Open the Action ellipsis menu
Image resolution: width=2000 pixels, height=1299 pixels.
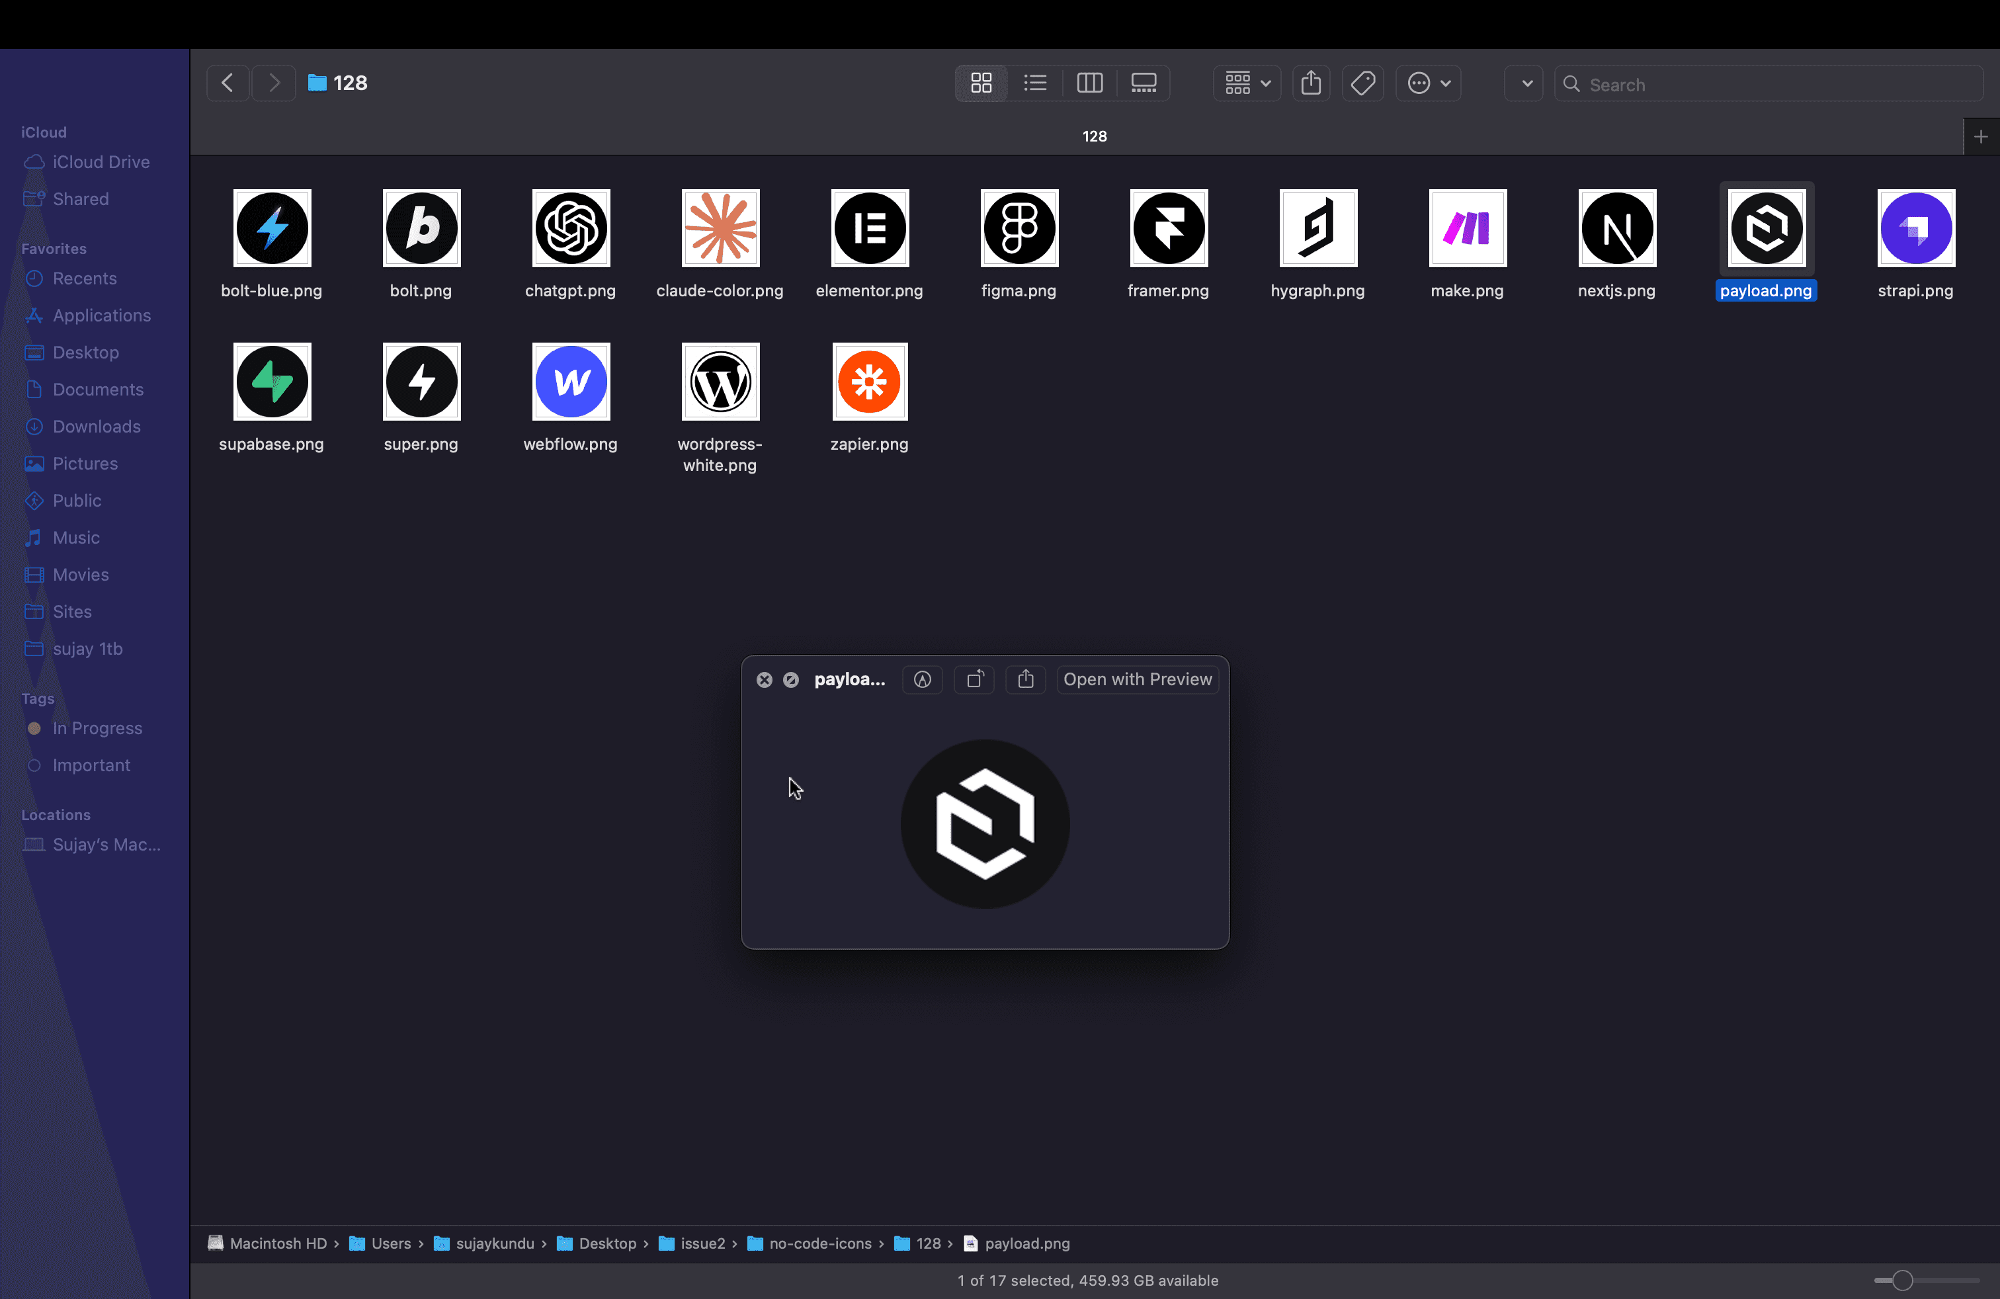coord(1428,83)
